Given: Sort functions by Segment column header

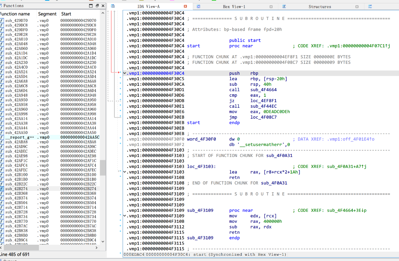Looking at the screenshot, I should [x=47, y=14].
